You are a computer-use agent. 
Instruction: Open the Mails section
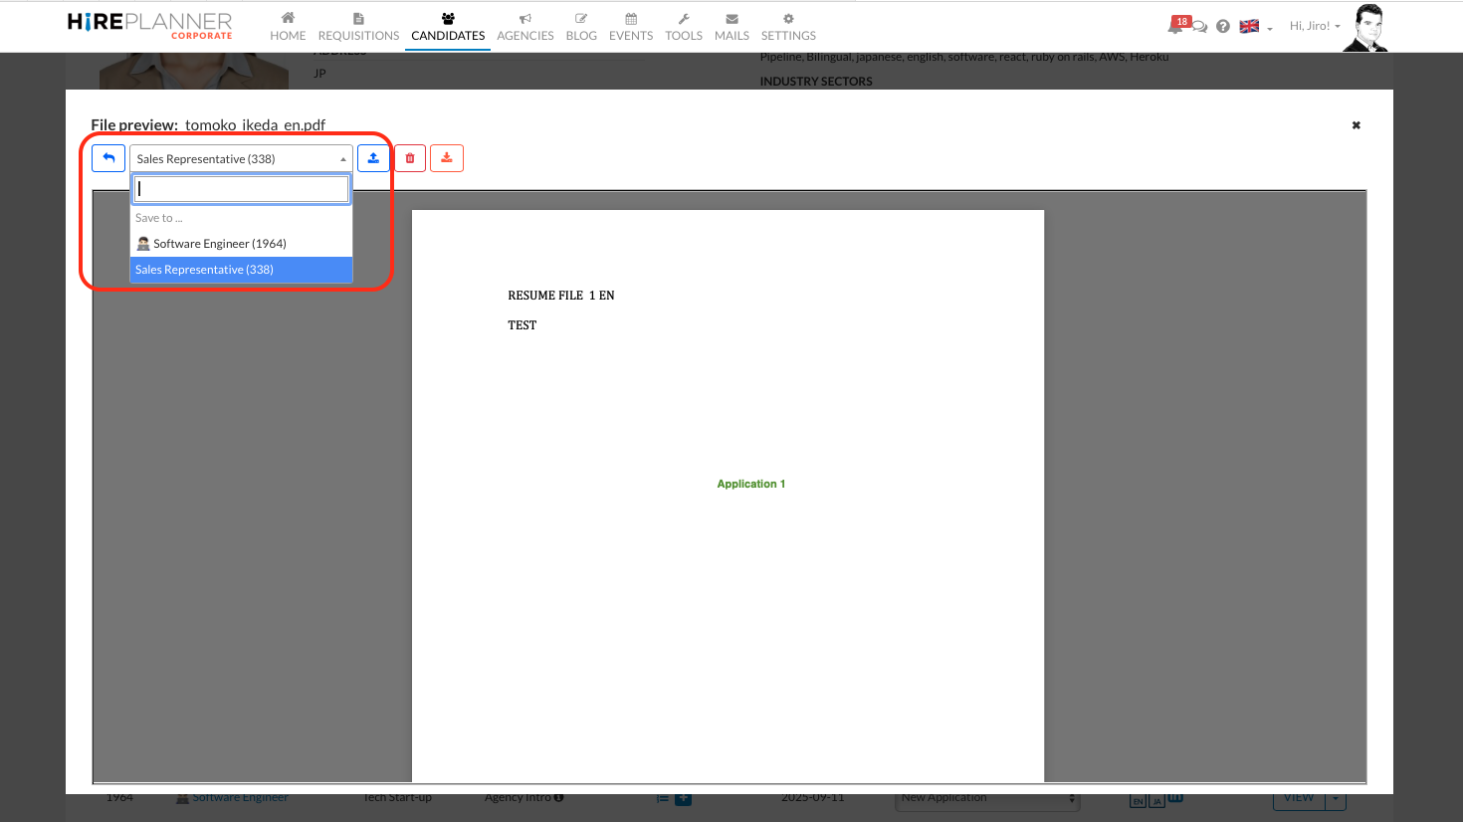(731, 27)
